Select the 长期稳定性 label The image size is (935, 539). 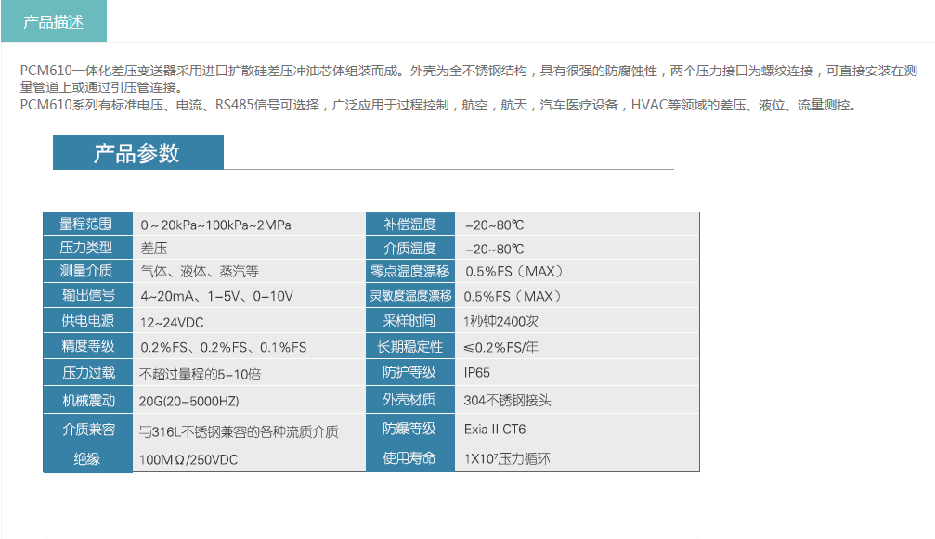pyautogui.click(x=410, y=346)
